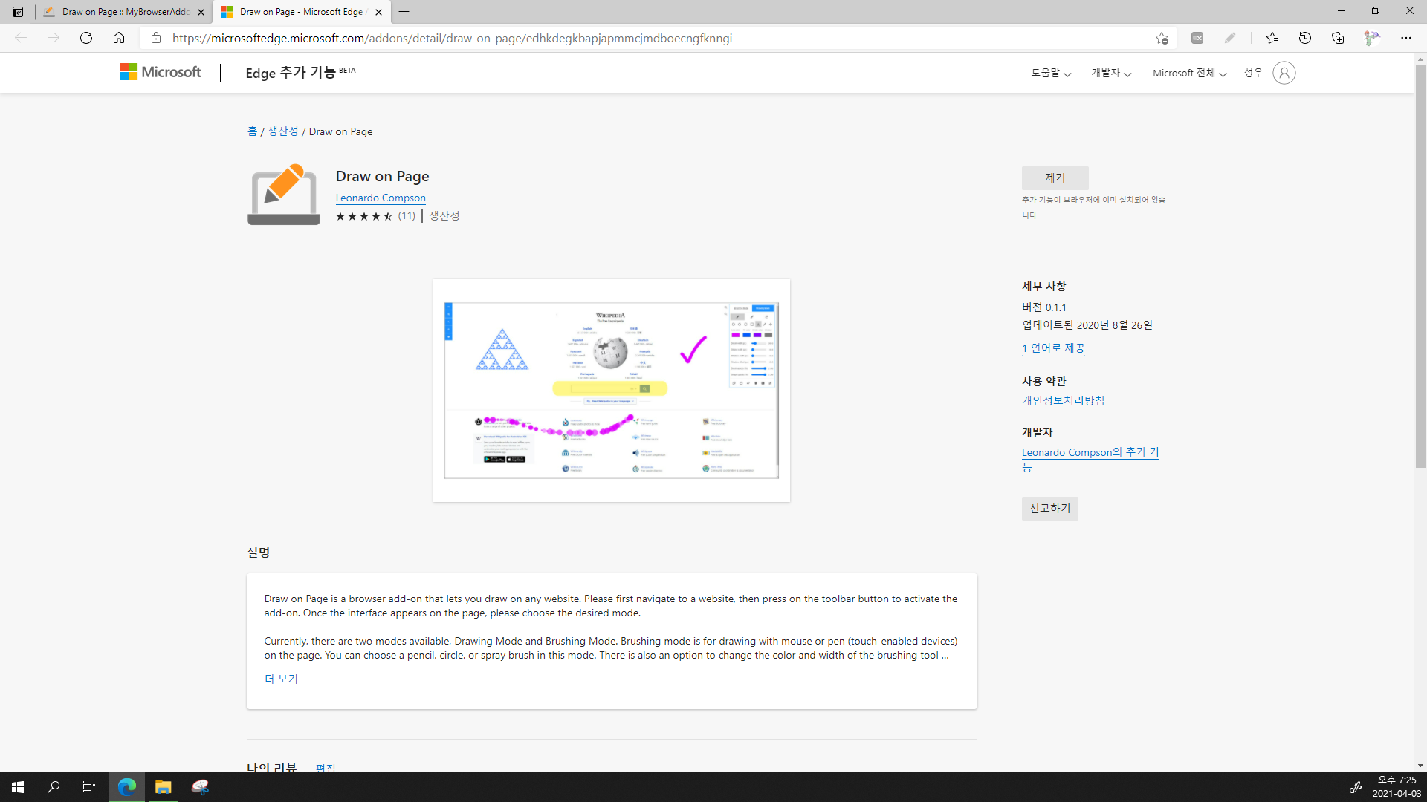Add this page to favorites star
The image size is (1427, 802).
1162,38
